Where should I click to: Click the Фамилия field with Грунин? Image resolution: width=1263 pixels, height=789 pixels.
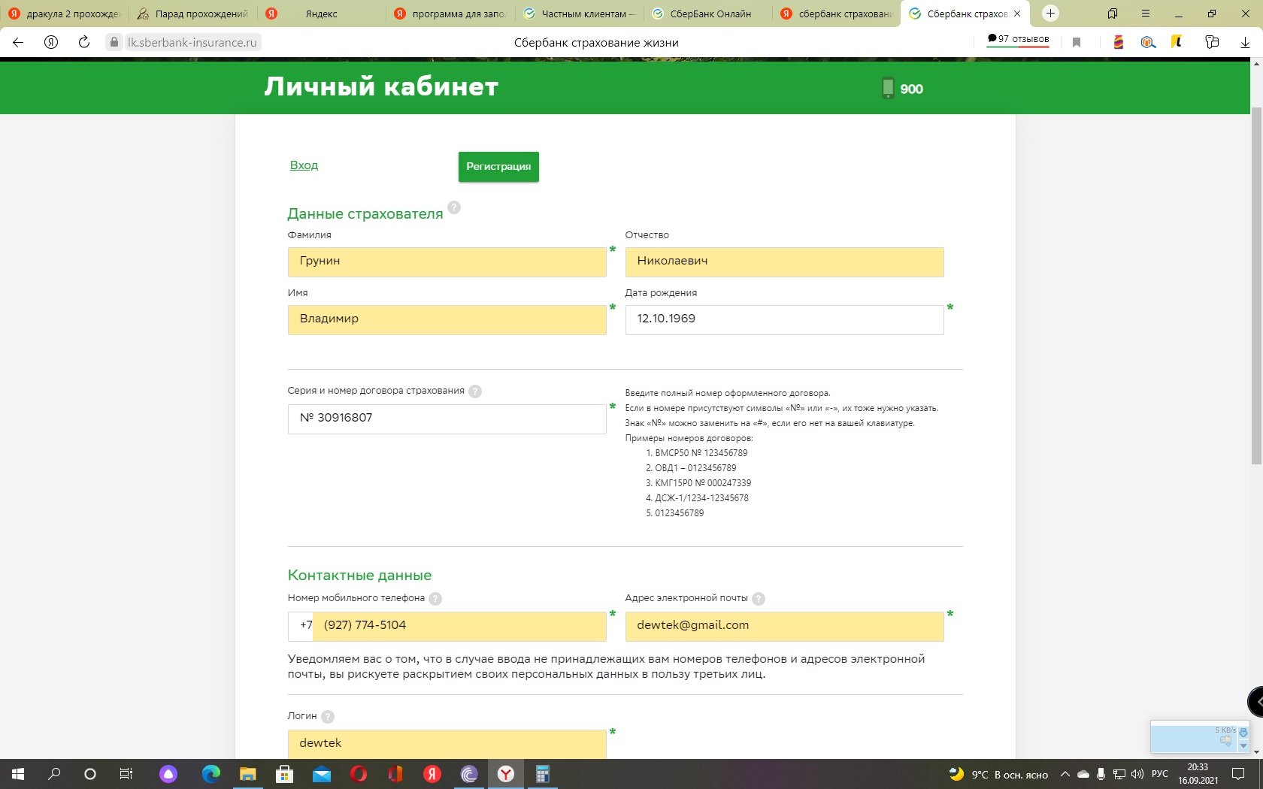(447, 261)
